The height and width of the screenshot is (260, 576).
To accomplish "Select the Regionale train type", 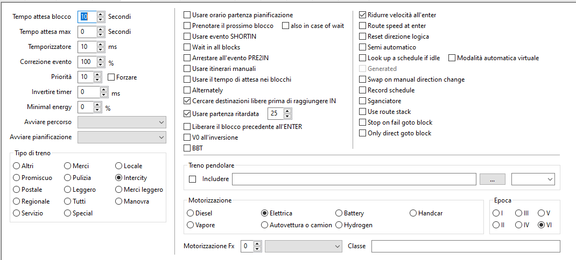I will pyautogui.click(x=17, y=201).
